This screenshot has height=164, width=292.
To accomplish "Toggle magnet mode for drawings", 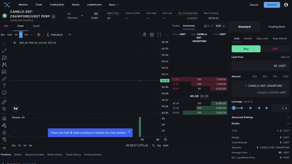I will [4, 119].
